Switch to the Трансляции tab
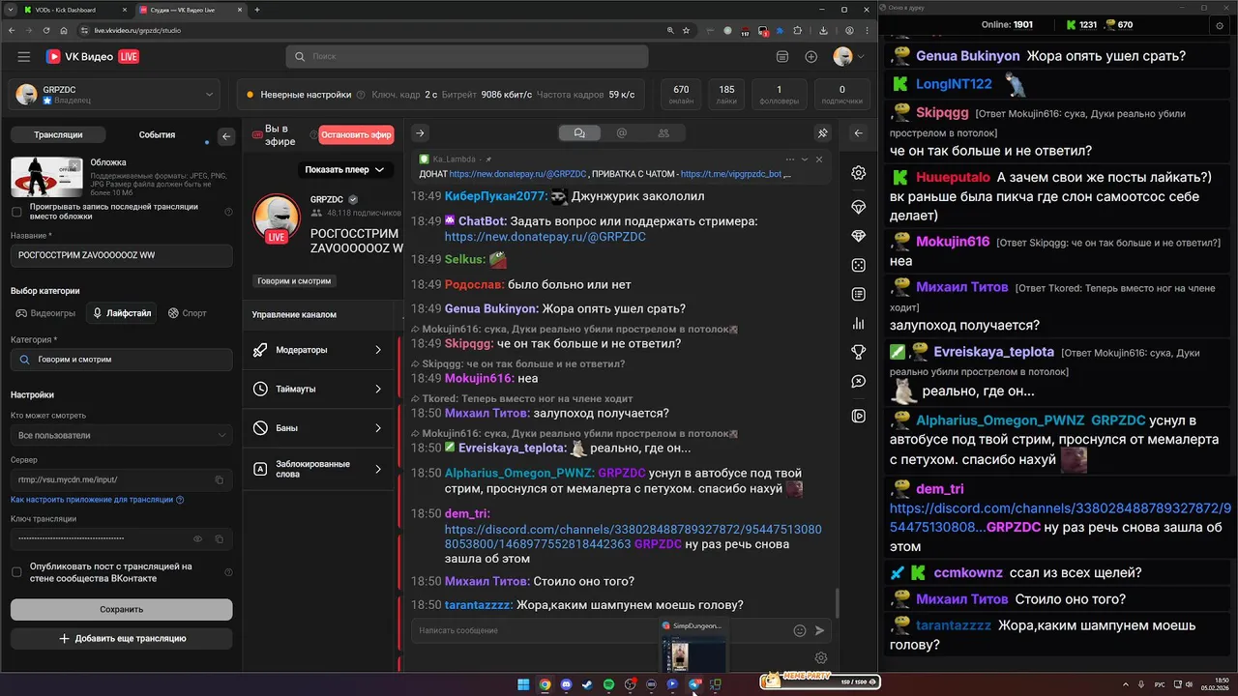1238x696 pixels. [58, 135]
